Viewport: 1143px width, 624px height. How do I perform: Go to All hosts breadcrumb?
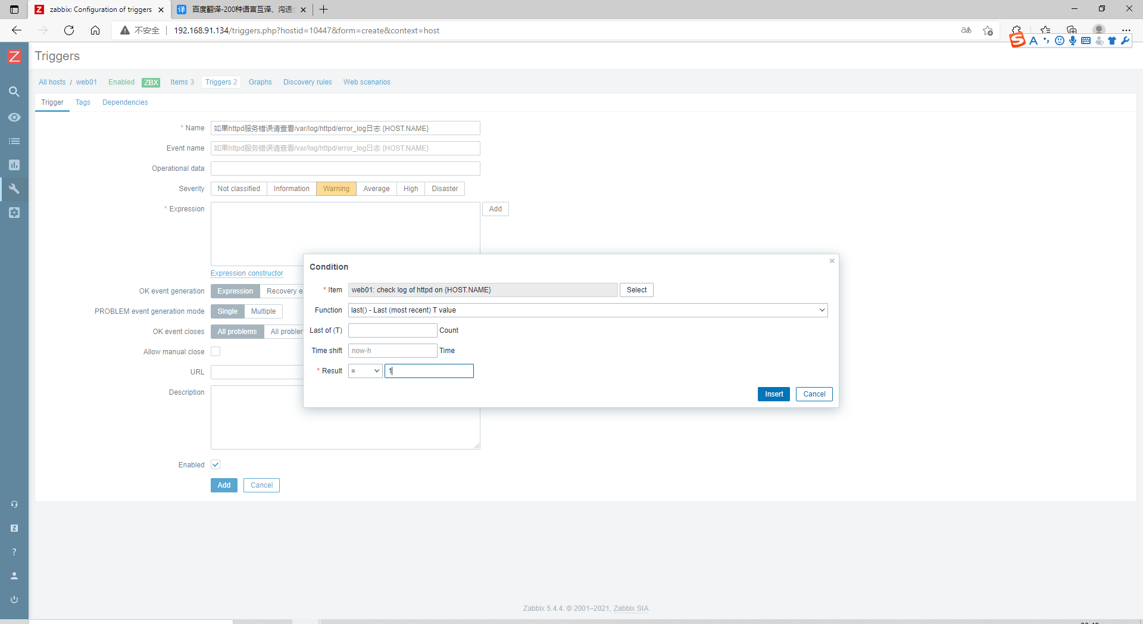[52, 82]
